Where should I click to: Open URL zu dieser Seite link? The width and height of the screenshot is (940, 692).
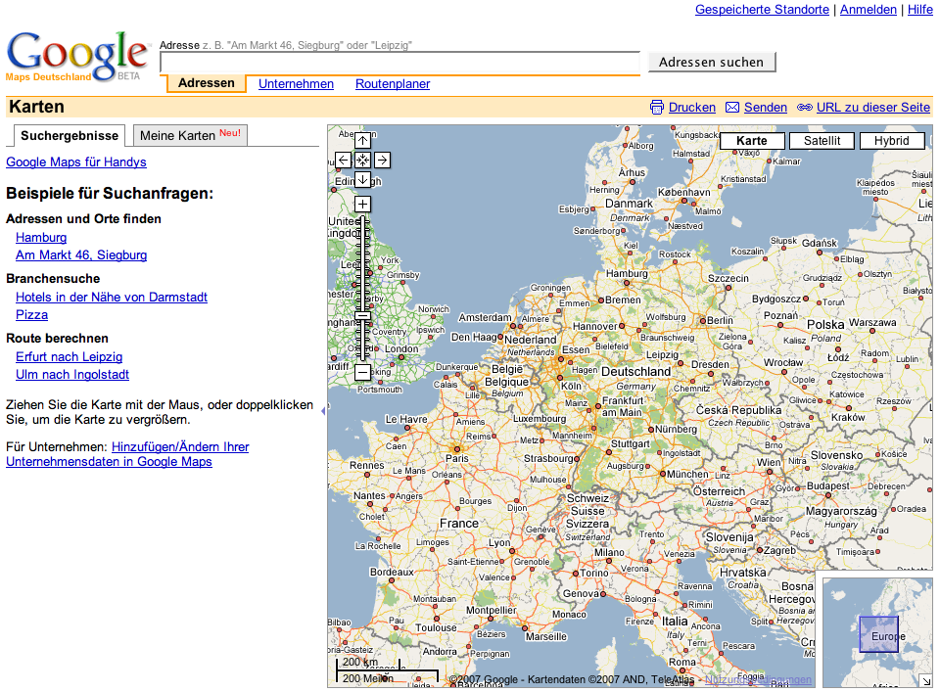click(x=873, y=108)
